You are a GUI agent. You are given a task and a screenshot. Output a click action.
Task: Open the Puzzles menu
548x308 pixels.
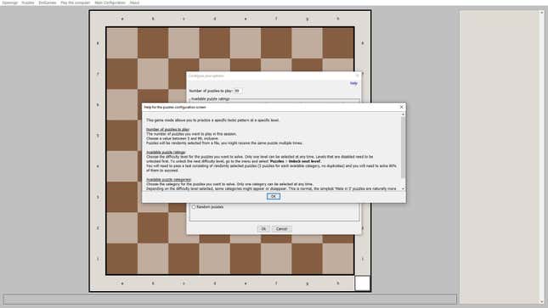[28, 3]
